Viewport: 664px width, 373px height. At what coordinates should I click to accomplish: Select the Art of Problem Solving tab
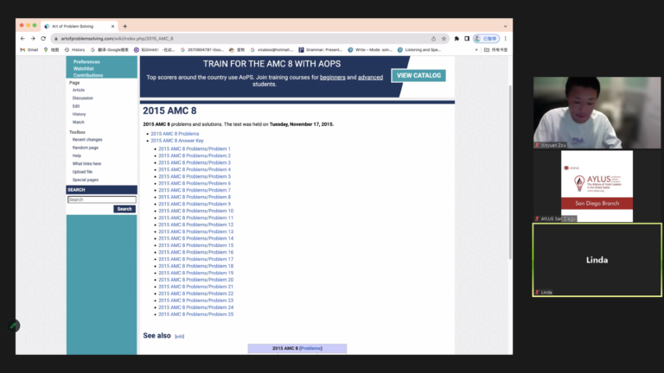80,26
